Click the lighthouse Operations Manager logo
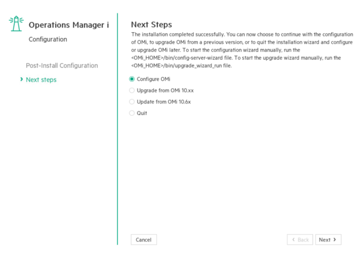The width and height of the screenshot is (357, 258). coord(16,23)
